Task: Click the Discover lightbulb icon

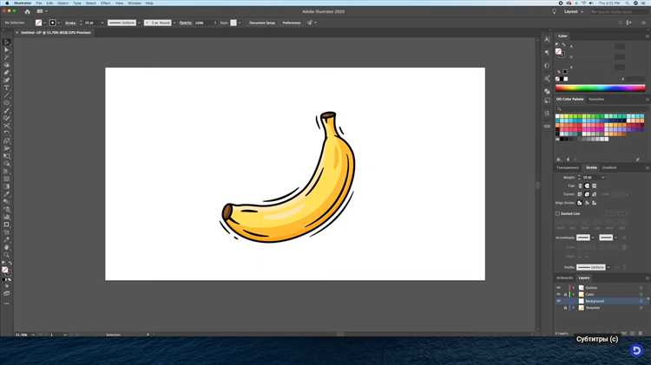Action: 554,11
